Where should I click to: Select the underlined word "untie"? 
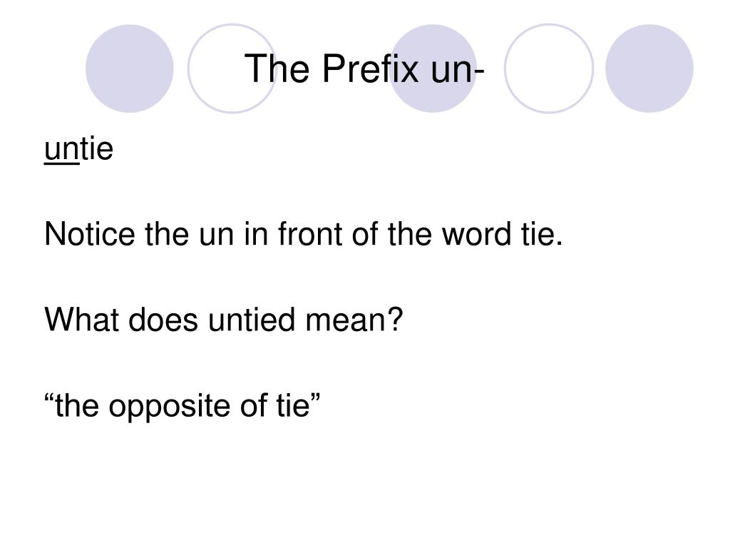point(78,149)
